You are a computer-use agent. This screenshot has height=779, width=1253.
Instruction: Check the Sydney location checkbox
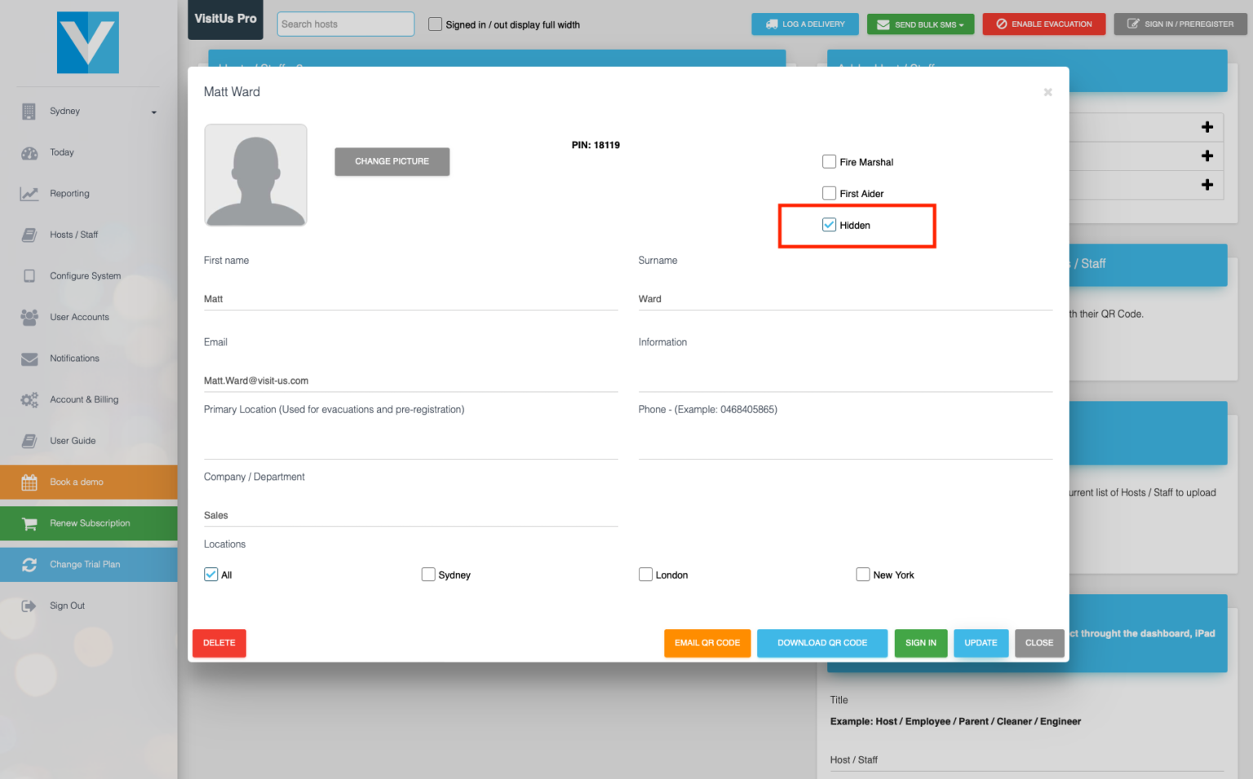(428, 574)
